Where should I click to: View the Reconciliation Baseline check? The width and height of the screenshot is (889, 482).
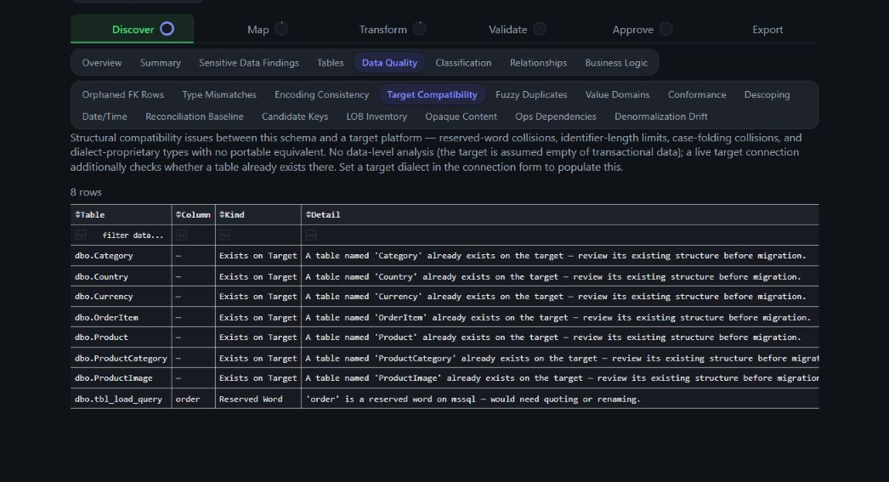(195, 116)
